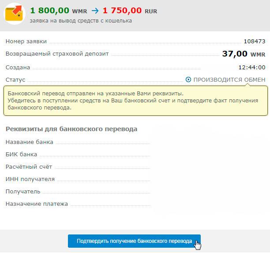The width and height of the screenshot is (270, 253).
Task: Click the green 1 800,00 WMR amount
Action: point(59,11)
